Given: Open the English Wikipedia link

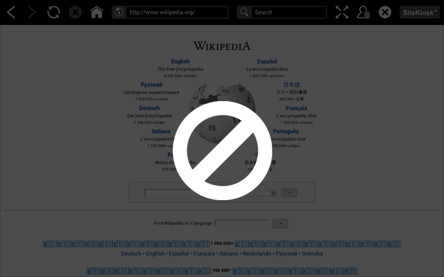Looking at the screenshot, I should [180, 62].
